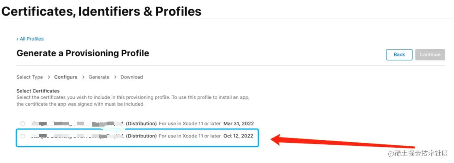Go back via All Profiles link
Image resolution: width=454 pixels, height=163 pixels.
[x=32, y=39]
